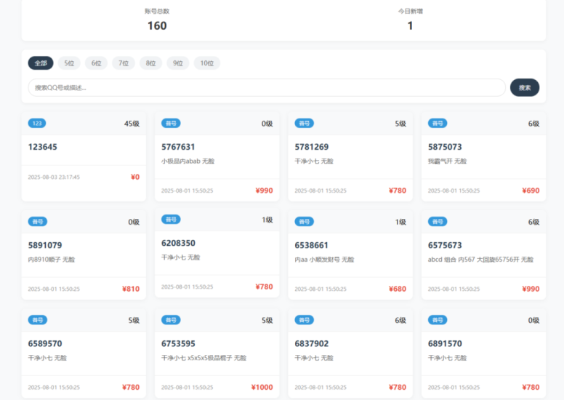
Task: Click the 123 badge on the first card
Action: coord(38,124)
